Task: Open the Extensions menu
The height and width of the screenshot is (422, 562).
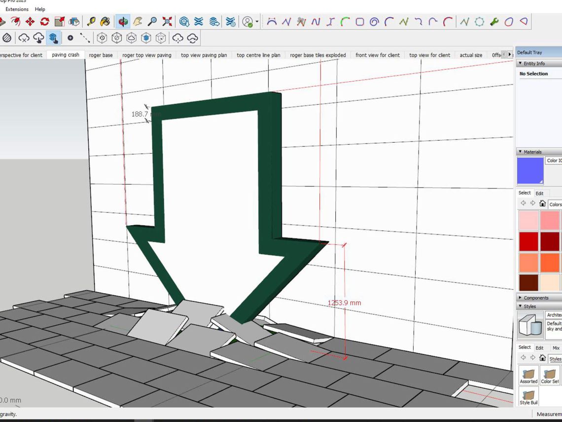Action: [x=17, y=9]
